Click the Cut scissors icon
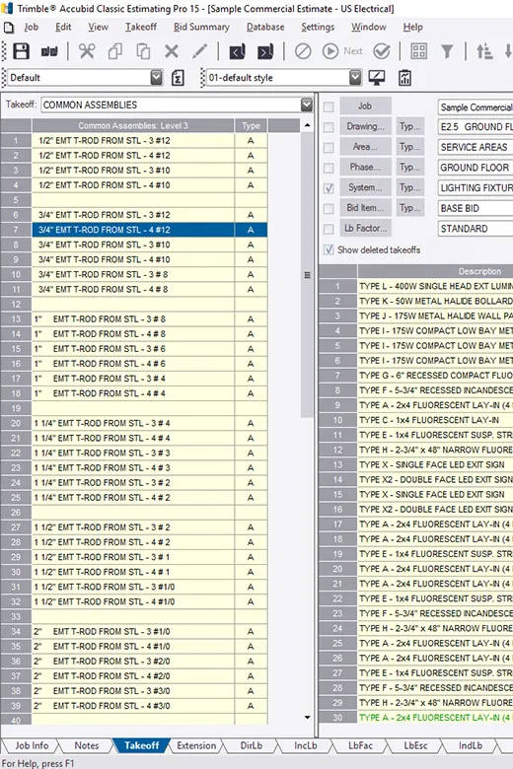 coord(87,51)
